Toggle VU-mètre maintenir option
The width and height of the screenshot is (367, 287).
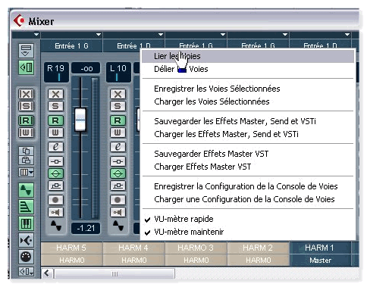tap(189, 232)
